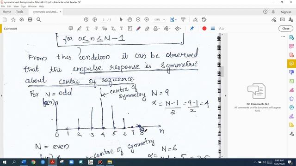Open taskbar search
The width and height of the screenshot is (296, 166).
tap(14, 162)
